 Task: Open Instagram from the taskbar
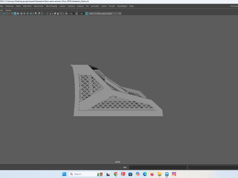pos(174,174)
